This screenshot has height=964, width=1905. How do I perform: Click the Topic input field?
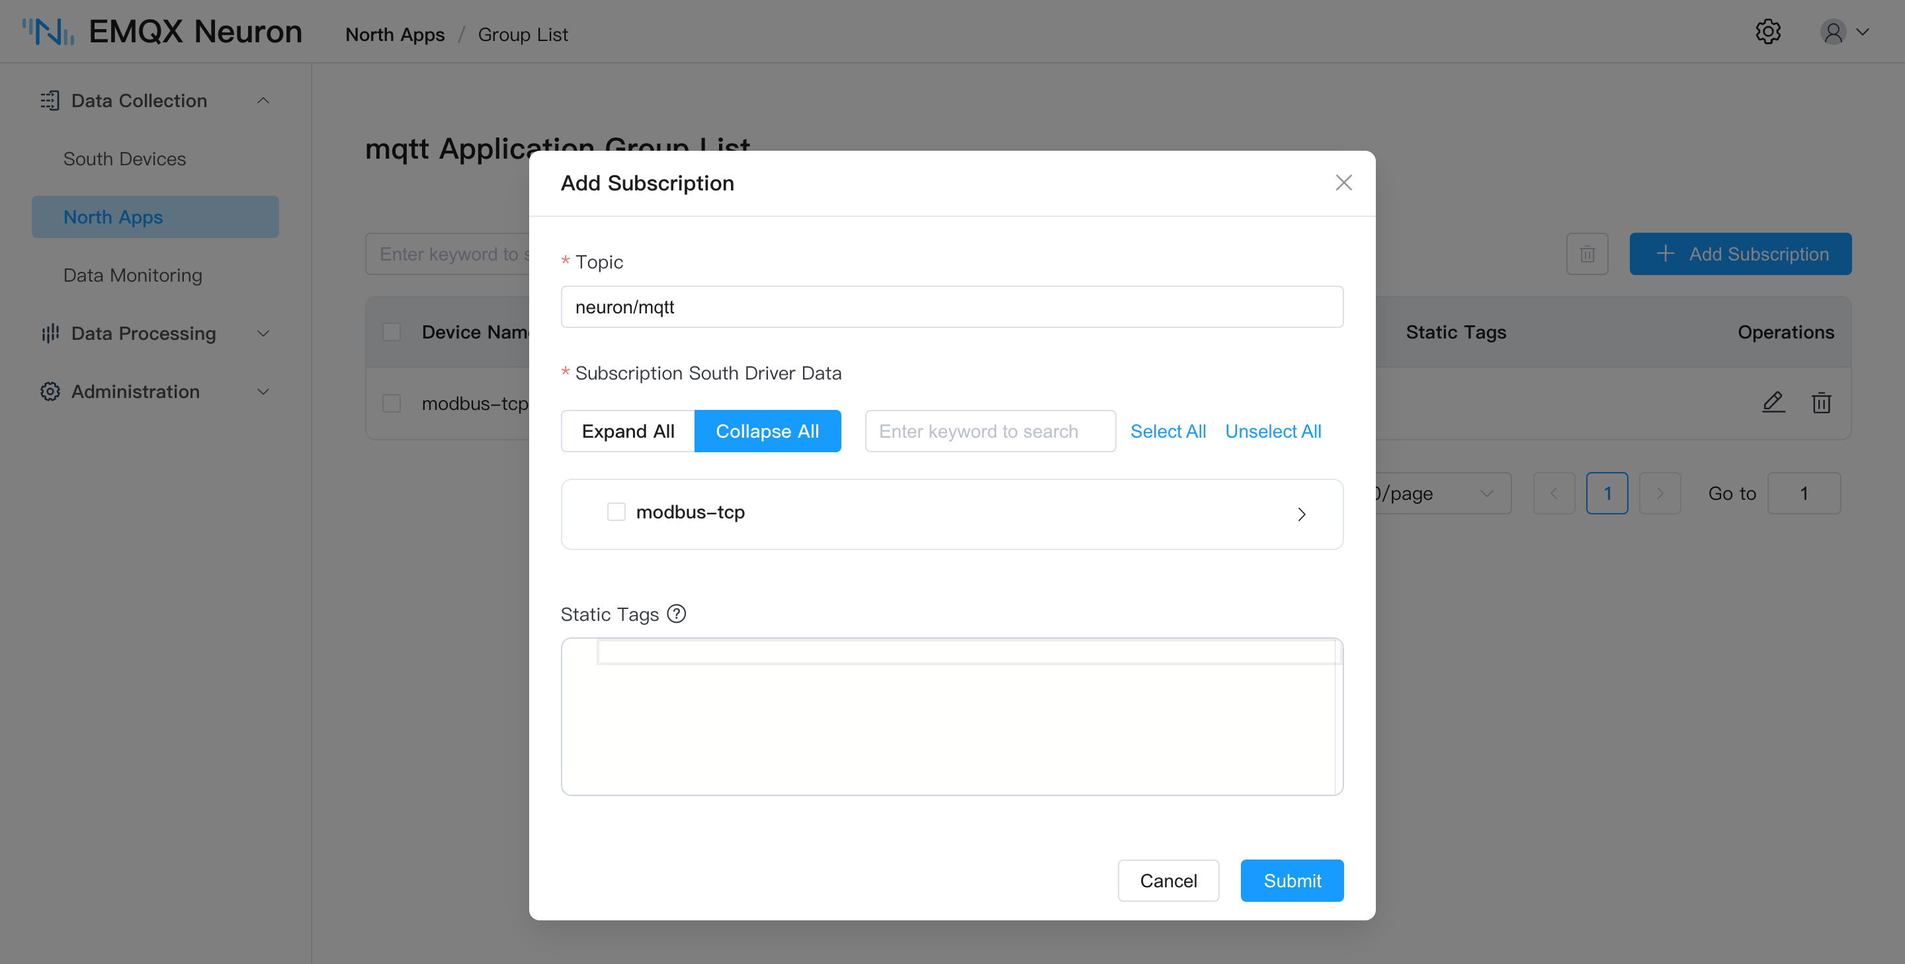coord(952,307)
